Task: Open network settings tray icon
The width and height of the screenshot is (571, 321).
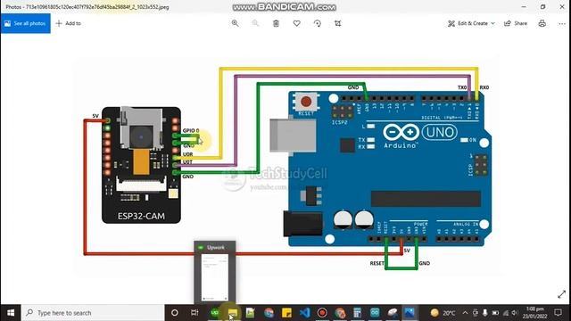Action: [506, 313]
